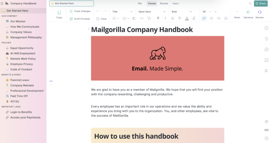
Task: Open the File menu
Action: pyautogui.click(x=140, y=3)
